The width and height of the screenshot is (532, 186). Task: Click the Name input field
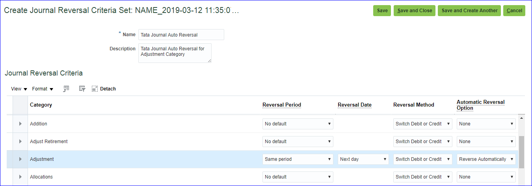pos(181,35)
